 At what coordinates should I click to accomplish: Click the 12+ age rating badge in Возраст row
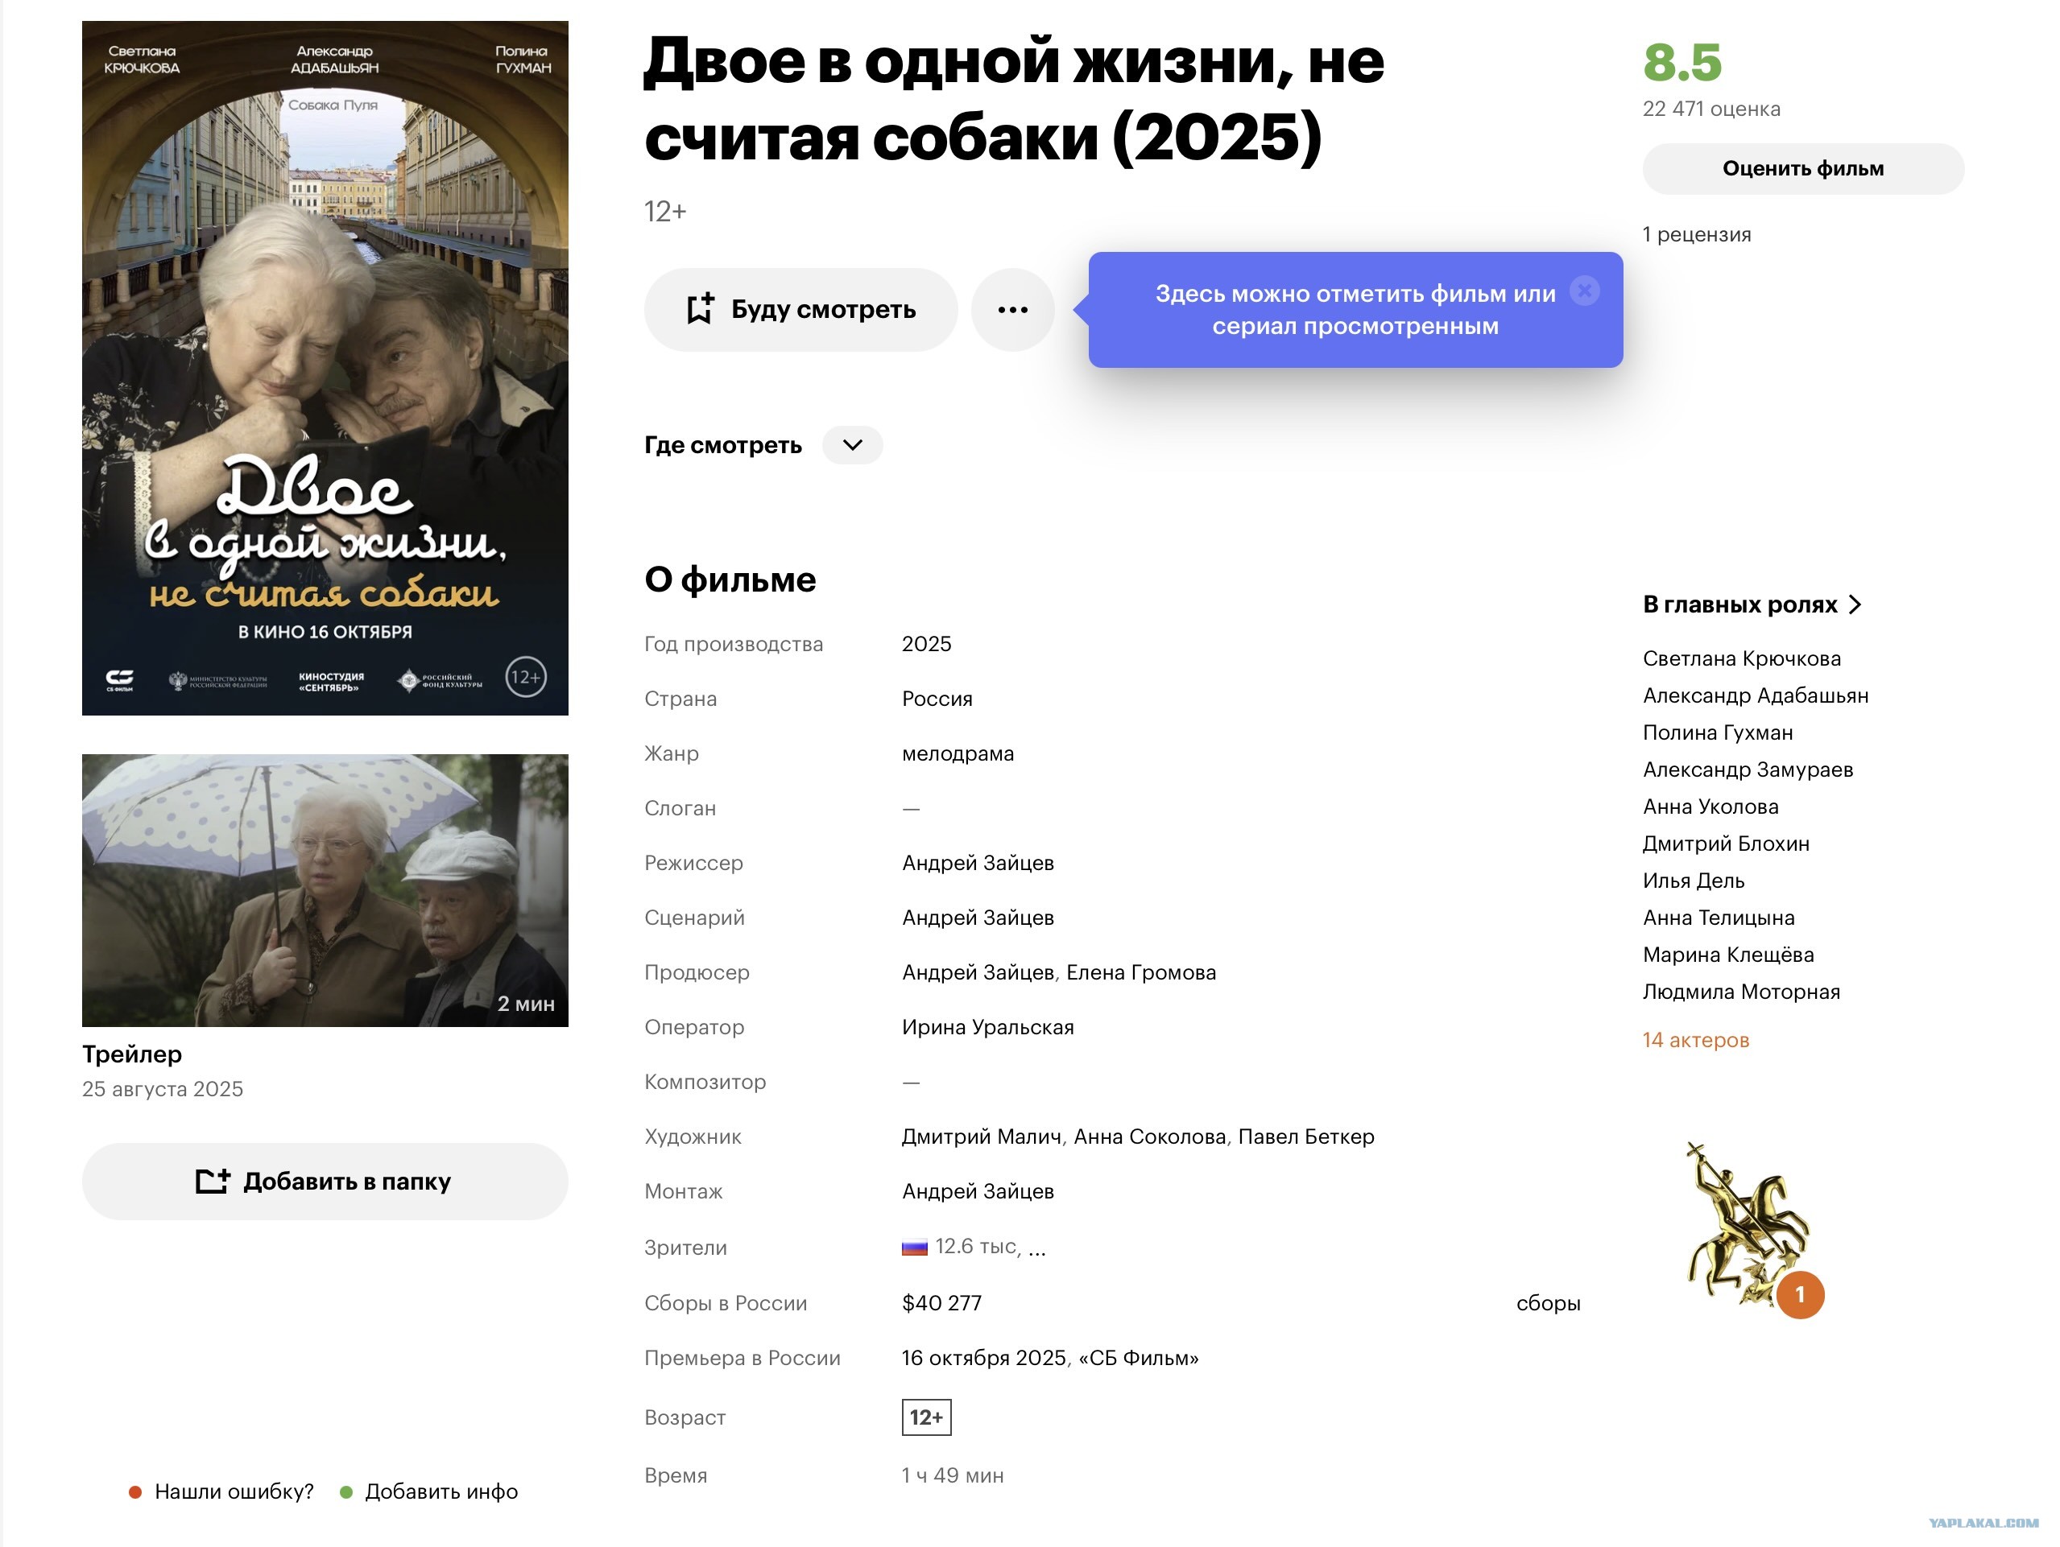pyautogui.click(x=927, y=1417)
